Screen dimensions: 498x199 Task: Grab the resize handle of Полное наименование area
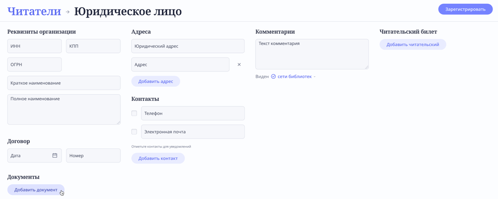tap(118, 122)
